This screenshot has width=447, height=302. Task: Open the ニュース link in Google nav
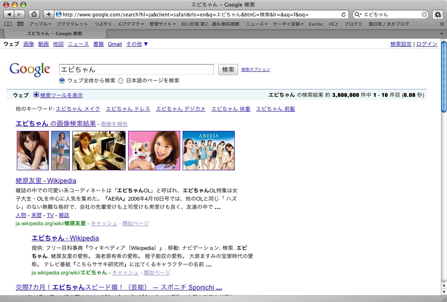pyautogui.click(x=78, y=44)
